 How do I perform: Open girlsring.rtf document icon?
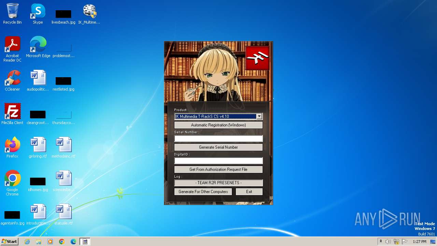[38, 148]
